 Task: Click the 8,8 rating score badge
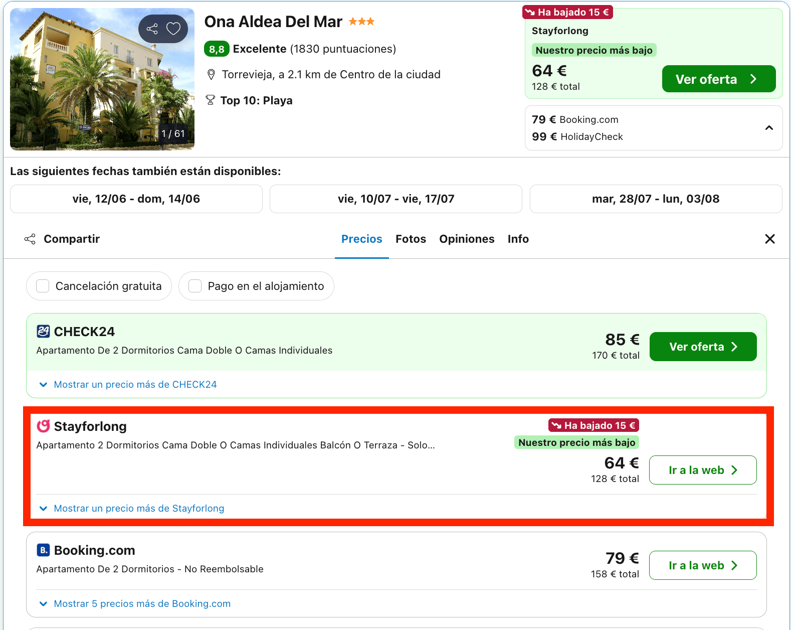coord(217,49)
